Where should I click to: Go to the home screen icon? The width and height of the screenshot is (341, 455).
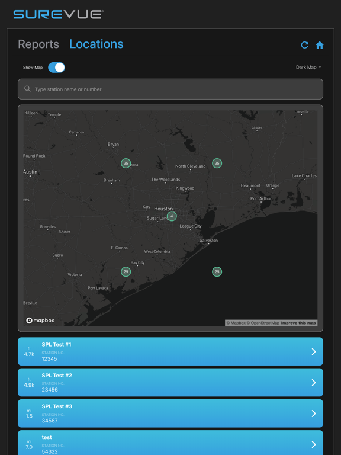pos(320,45)
